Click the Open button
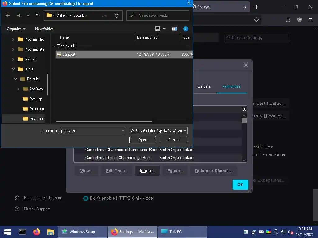The height and width of the screenshot is (238, 318). pyautogui.click(x=143, y=140)
